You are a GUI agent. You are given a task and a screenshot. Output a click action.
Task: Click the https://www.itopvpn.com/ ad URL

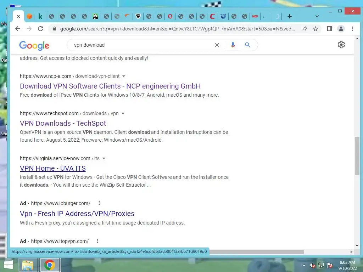(x=60, y=241)
